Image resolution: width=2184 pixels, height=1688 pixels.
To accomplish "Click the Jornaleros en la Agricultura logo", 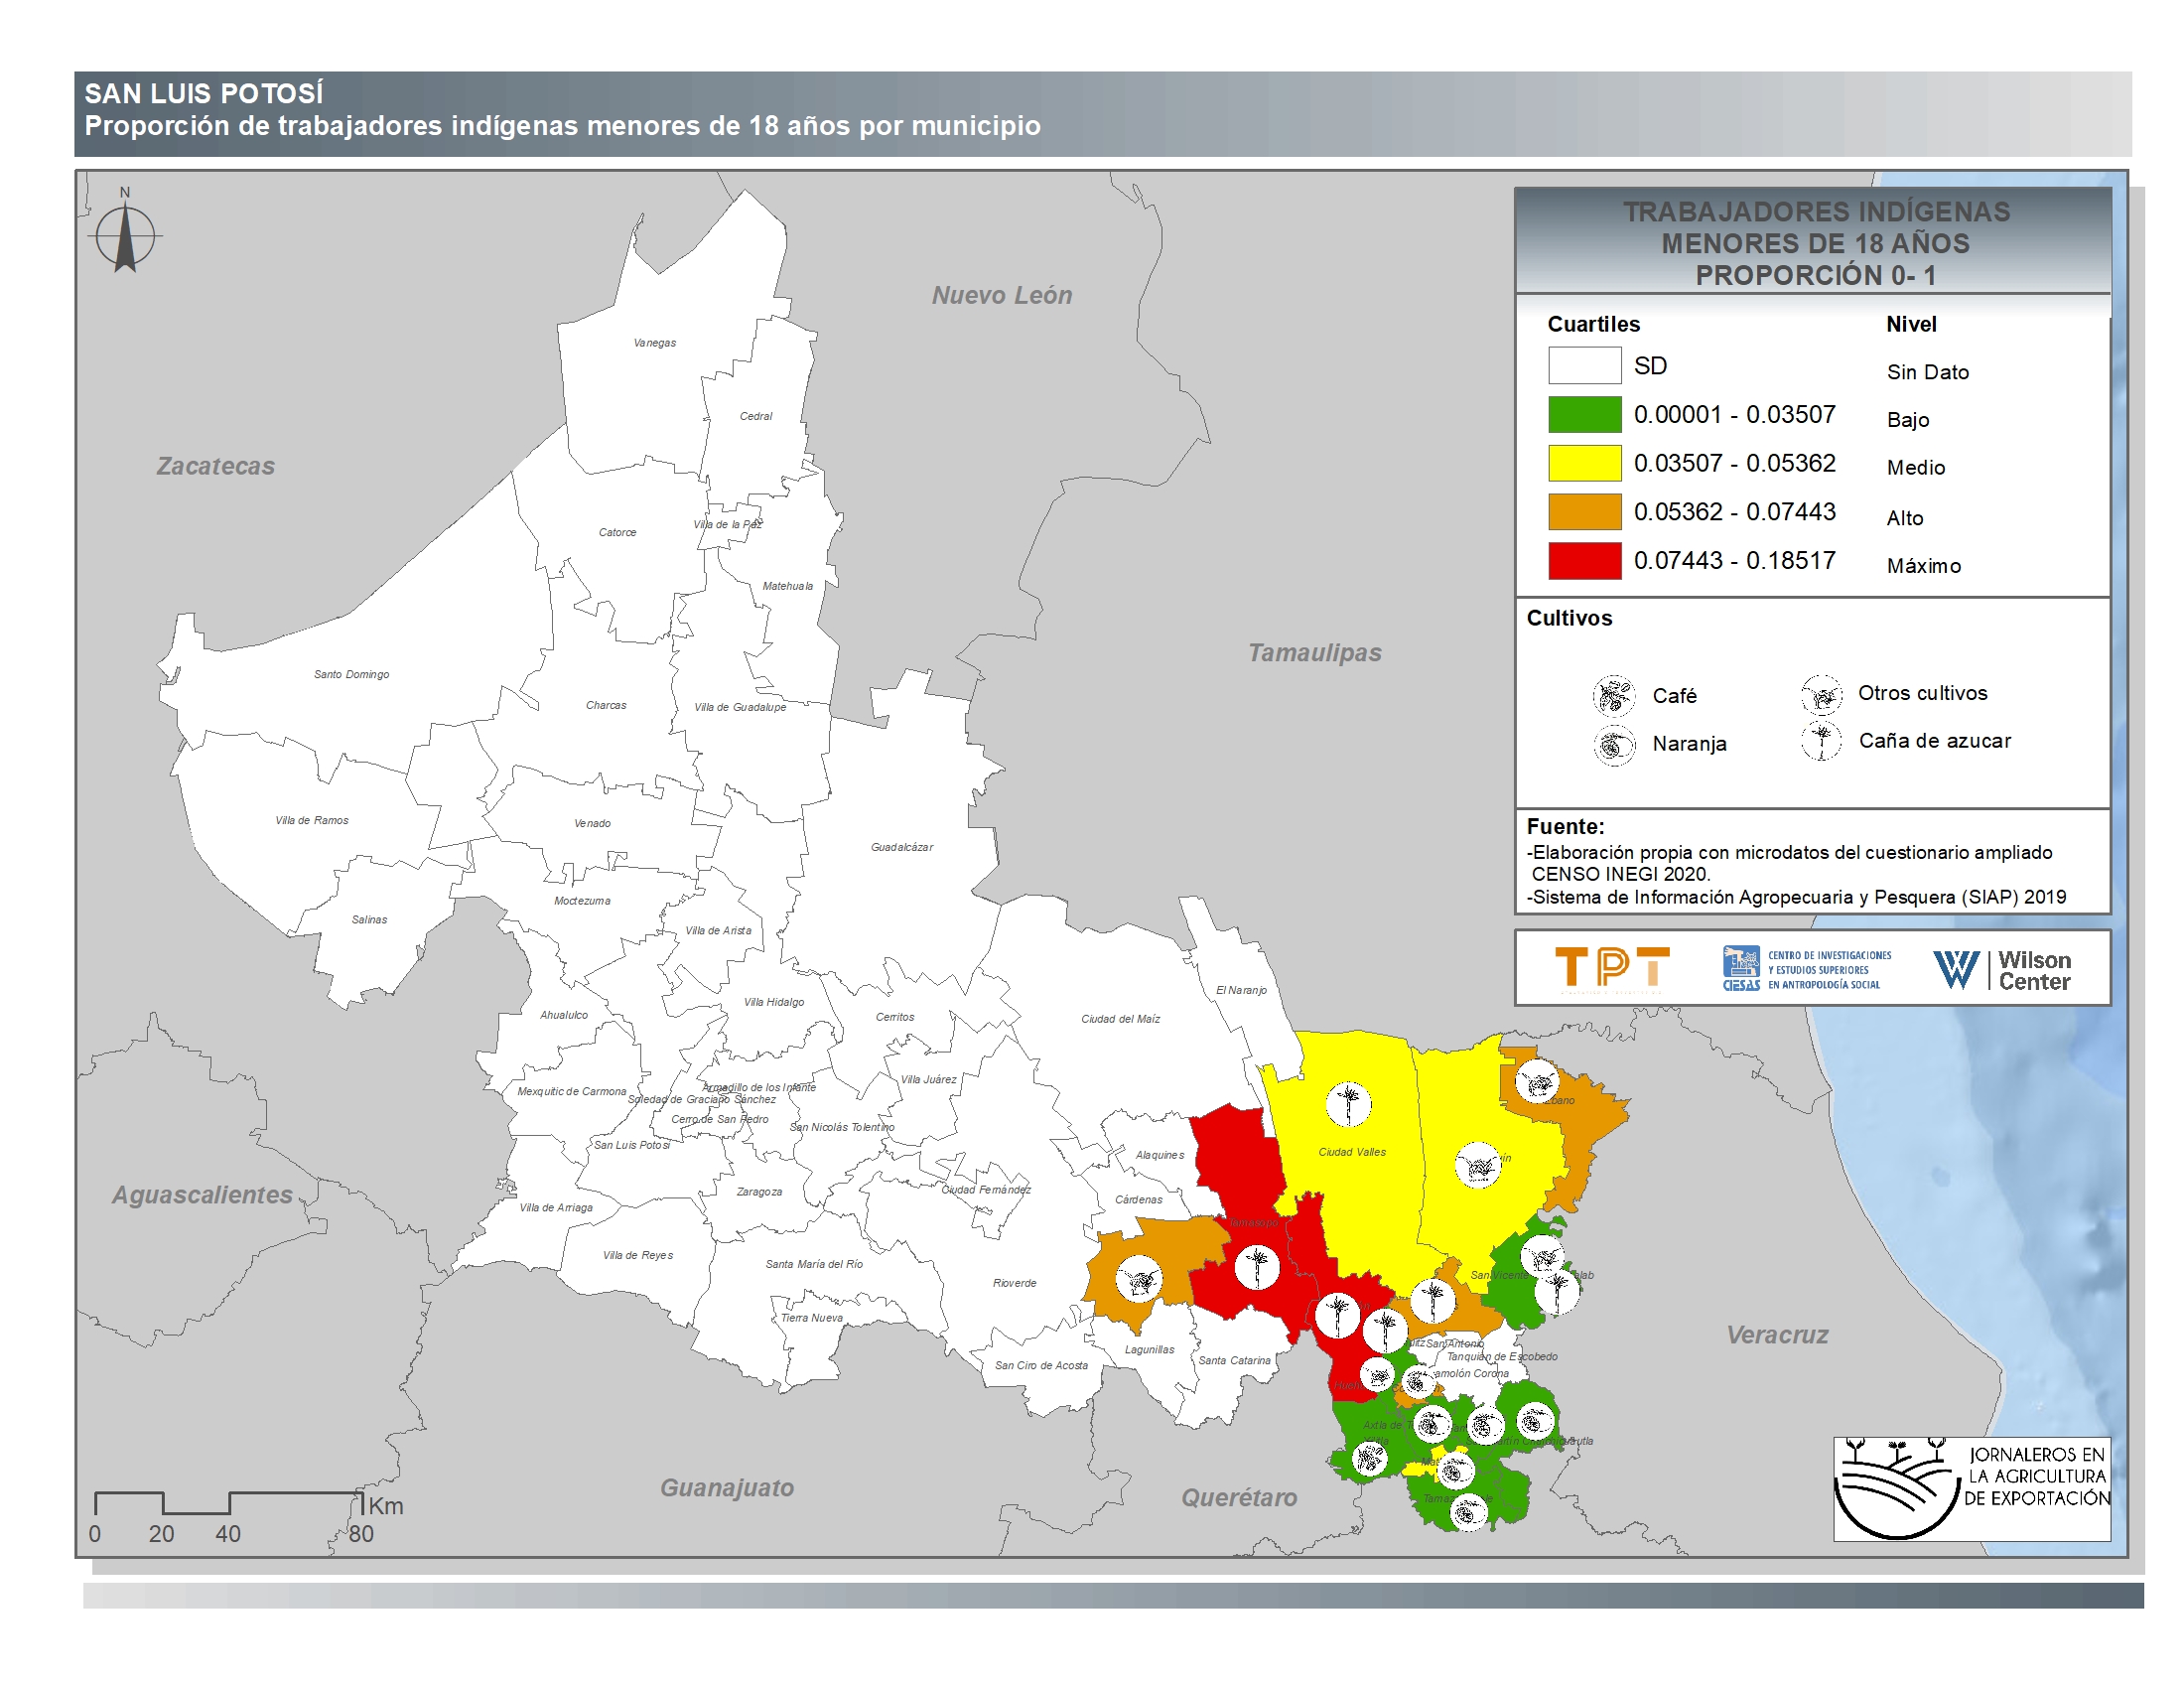I will (x=1971, y=1489).
